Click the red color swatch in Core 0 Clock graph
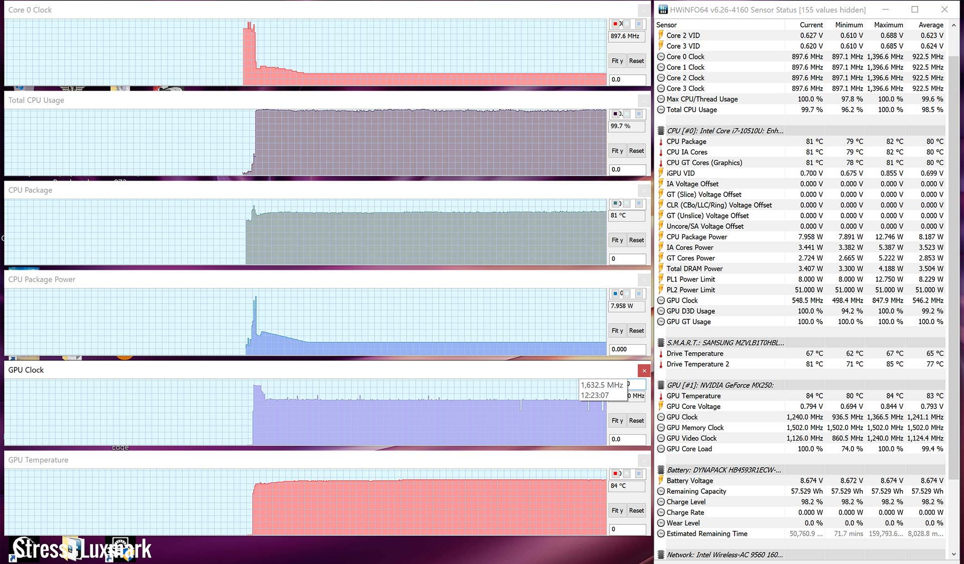 coord(615,24)
